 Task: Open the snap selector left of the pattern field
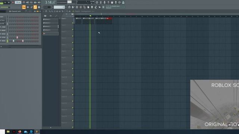47,7
